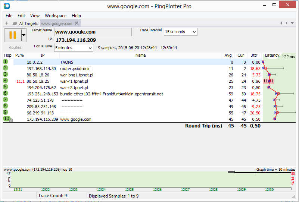The image size is (299, 202).
Task: Open the View menu
Action: (35, 16)
